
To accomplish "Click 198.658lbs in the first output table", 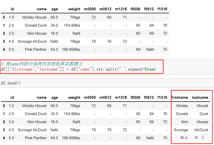I will tap(71, 50).
